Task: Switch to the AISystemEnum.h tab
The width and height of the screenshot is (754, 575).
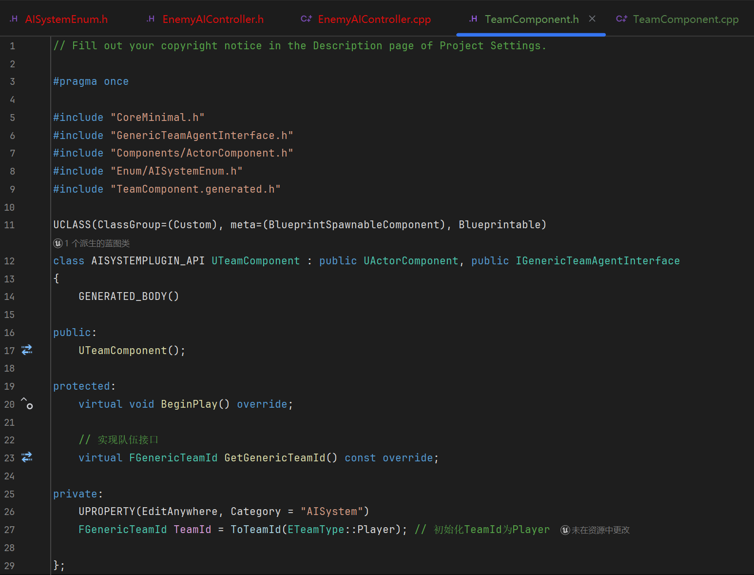Action: pos(66,20)
